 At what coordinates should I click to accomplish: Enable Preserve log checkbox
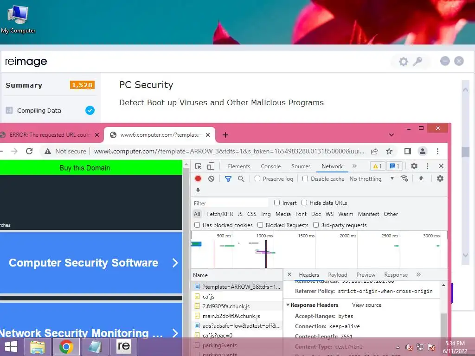(257, 178)
